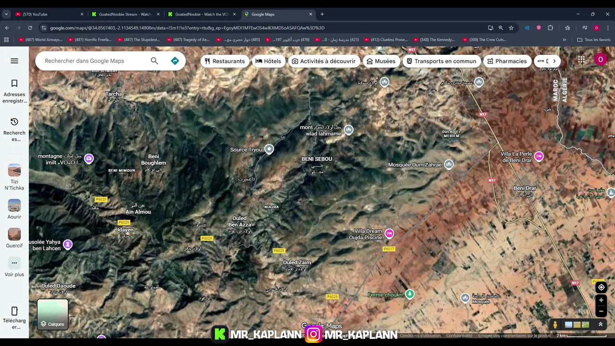The image size is (615, 346).
Task: Open Recherches récentes history icon
Action: pyautogui.click(x=14, y=122)
